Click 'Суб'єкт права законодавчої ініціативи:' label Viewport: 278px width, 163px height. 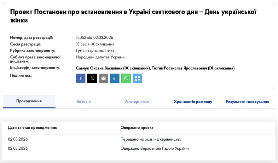pos(35,59)
